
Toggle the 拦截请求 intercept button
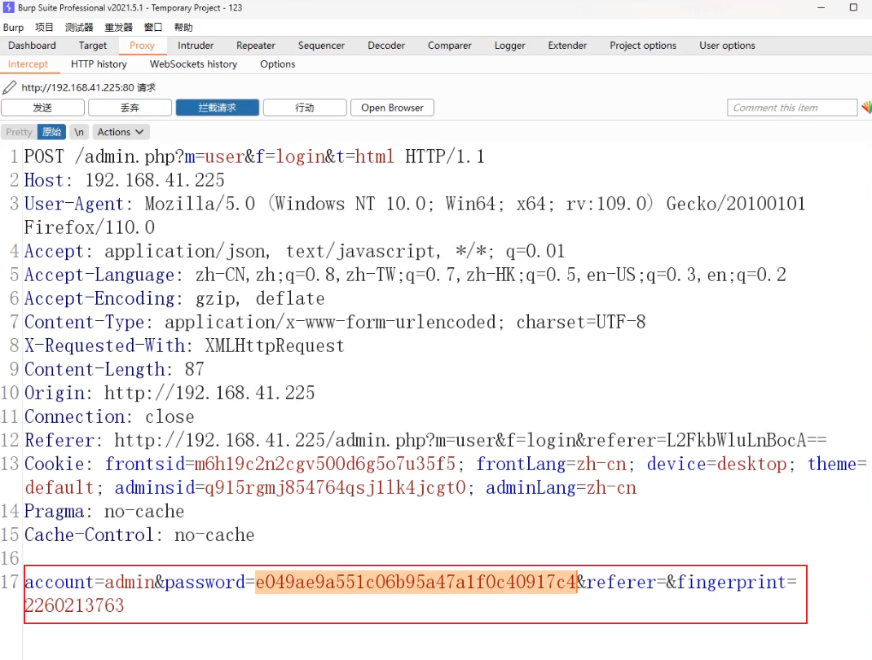coord(217,108)
